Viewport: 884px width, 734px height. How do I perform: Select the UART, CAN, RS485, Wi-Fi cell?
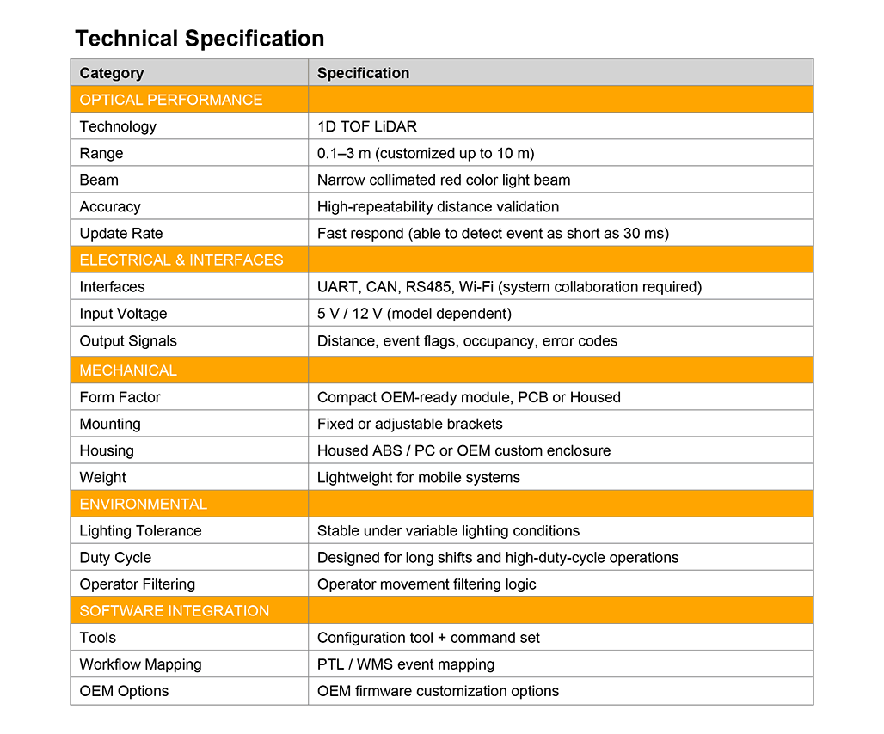pyautogui.click(x=509, y=287)
